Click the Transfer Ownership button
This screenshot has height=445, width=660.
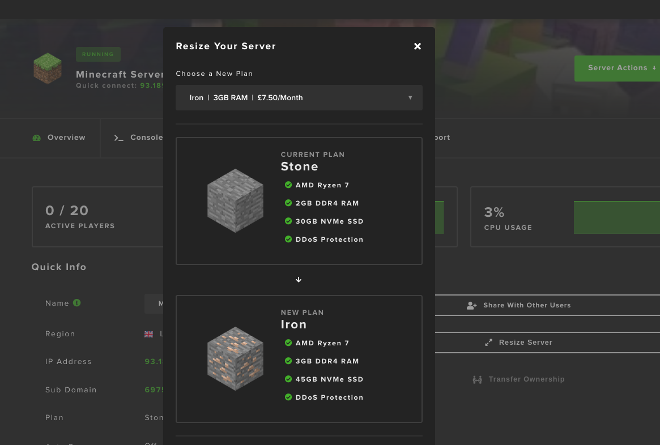518,379
